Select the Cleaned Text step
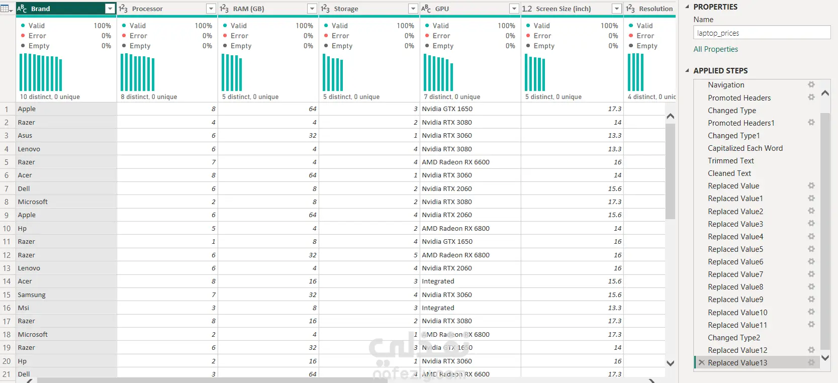The image size is (838, 383). click(x=729, y=173)
